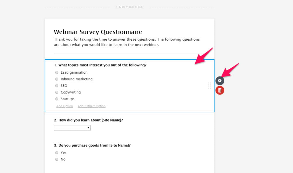
Task: Pick 'Startups' in question 1
Action: [x=57, y=99]
